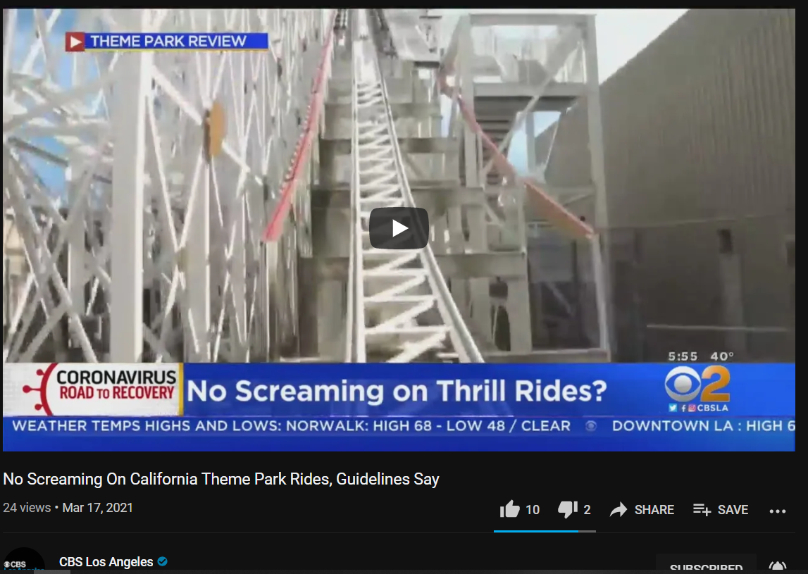The height and width of the screenshot is (574, 808).
Task: Click the video title text
Action: point(221,479)
